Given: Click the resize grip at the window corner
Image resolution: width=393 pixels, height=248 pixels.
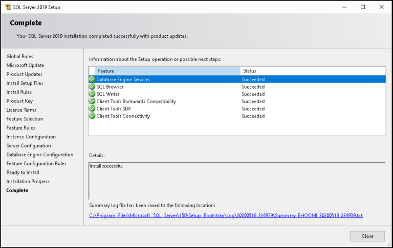Looking at the screenshot, I should (388, 244).
